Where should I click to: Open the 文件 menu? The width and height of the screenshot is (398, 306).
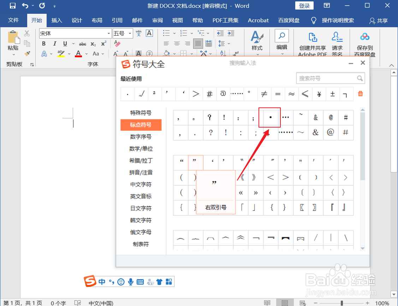coord(13,20)
